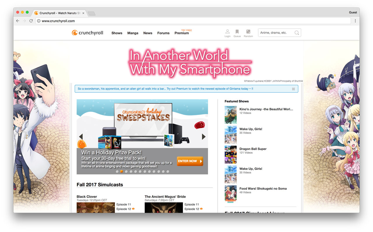Click the Featured Shows heading

pyautogui.click(x=237, y=101)
